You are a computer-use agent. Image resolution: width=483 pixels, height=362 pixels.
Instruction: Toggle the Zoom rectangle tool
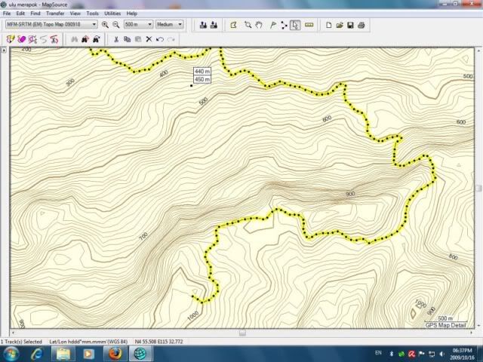click(x=246, y=25)
